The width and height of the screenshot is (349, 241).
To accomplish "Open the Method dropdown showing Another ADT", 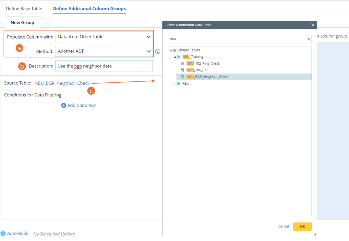I will pyautogui.click(x=104, y=51).
